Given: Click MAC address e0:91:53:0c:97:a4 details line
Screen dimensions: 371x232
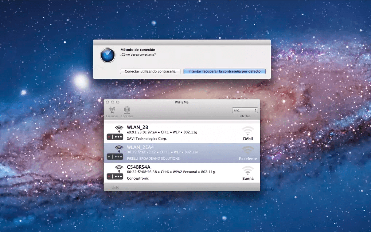Looking at the screenshot, I should 162,132.
